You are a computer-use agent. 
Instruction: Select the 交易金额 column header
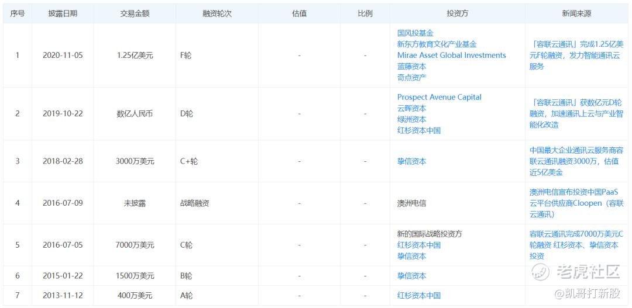pos(135,13)
